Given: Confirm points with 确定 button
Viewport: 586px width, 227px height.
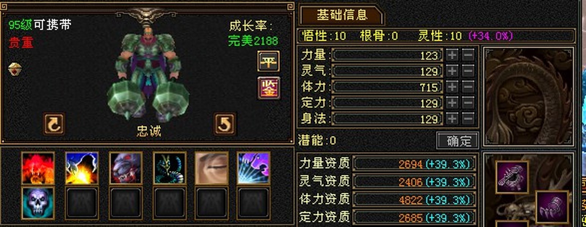Looking at the screenshot, I should coord(457,140).
